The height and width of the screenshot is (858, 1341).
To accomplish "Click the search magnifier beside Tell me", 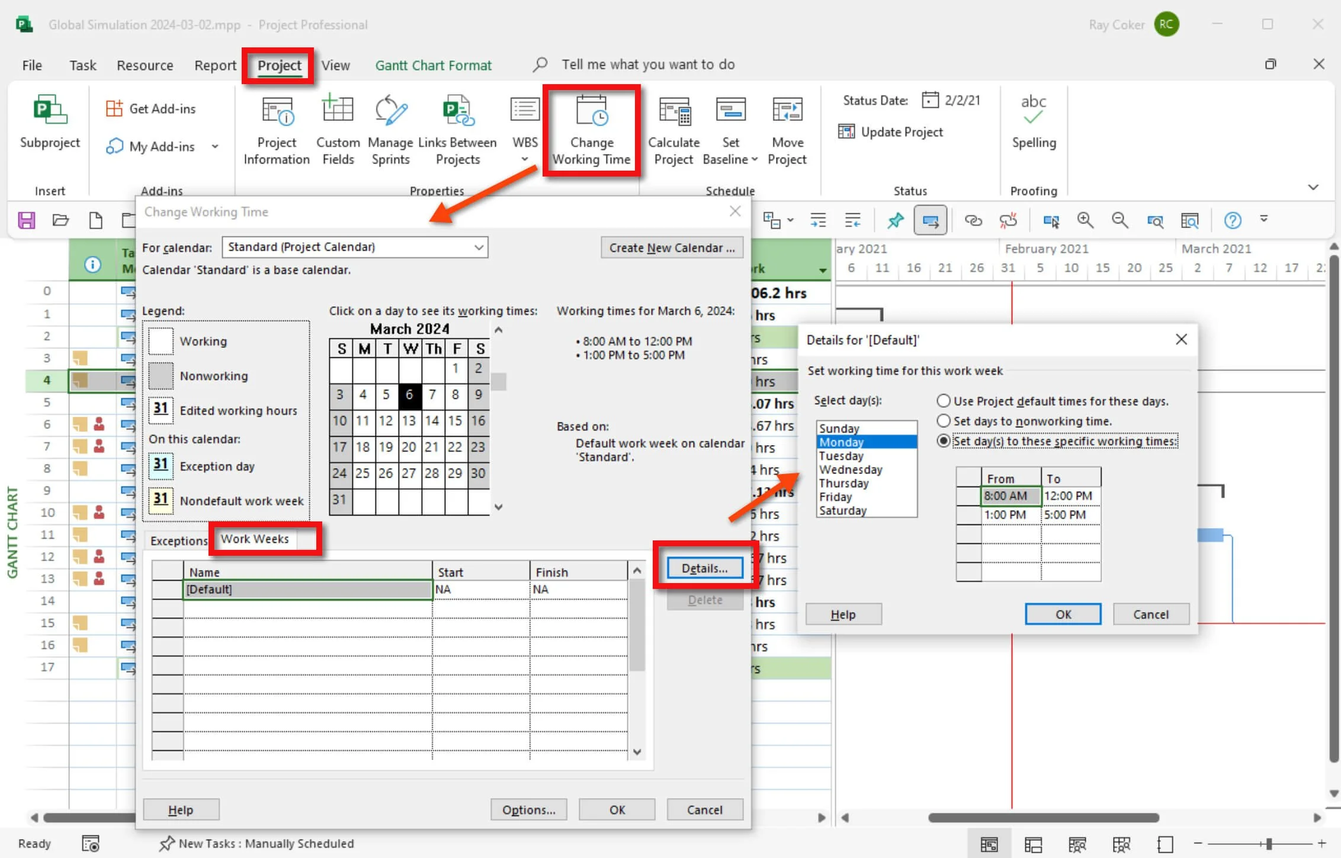I will 540,64.
